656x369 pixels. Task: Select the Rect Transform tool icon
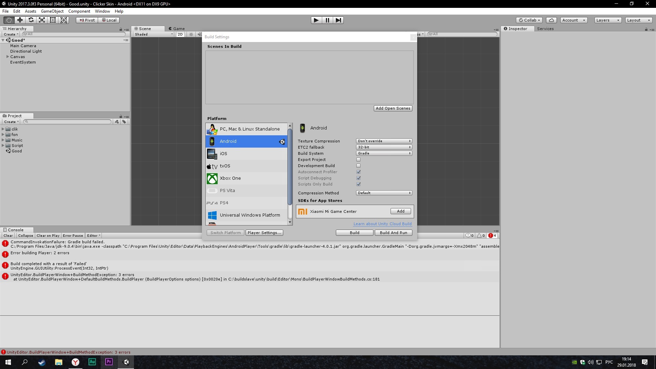53,20
